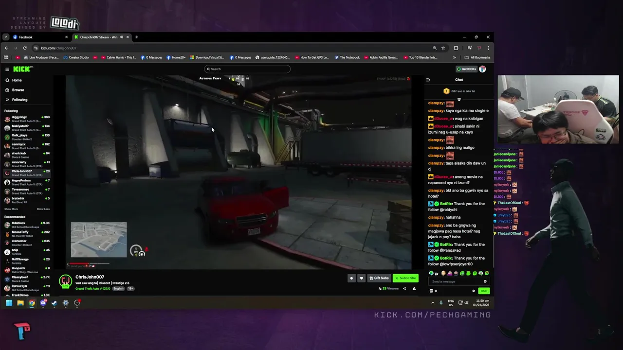Viewport: 623px width, 350px height.
Task: Collapse the chat panel with arrow icon
Action: 428,80
